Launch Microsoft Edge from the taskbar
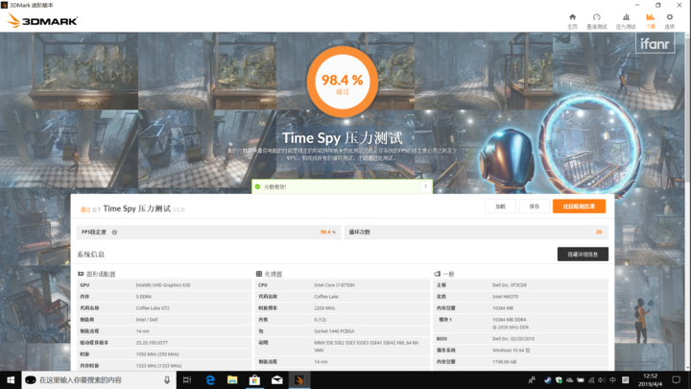The width and height of the screenshot is (691, 389). point(210,379)
